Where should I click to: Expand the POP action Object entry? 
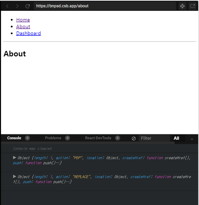pyautogui.click(x=15, y=158)
